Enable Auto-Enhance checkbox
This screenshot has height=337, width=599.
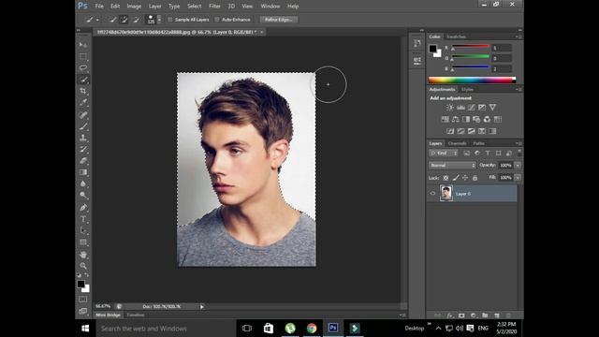pyautogui.click(x=217, y=20)
